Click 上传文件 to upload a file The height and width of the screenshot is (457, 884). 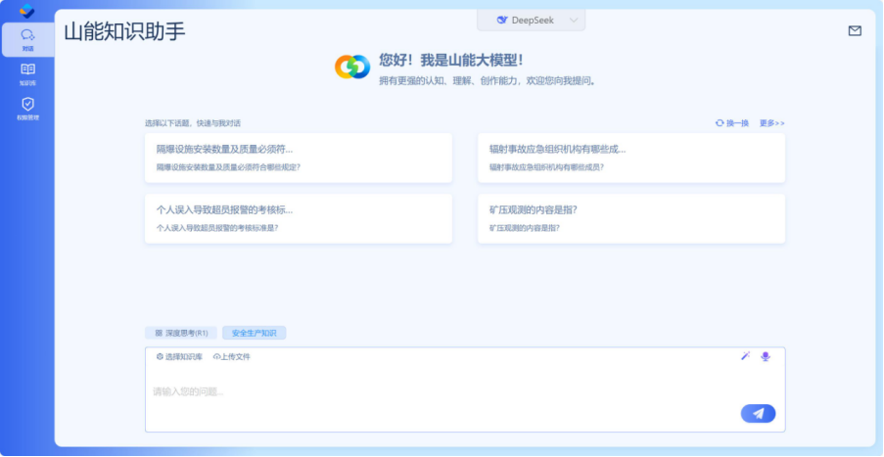[x=232, y=357]
